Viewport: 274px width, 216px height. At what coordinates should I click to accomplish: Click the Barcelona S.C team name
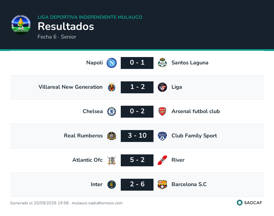[189, 184]
